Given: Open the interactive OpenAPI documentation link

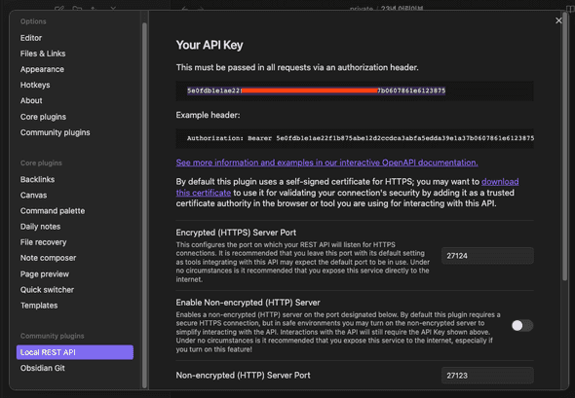Looking at the screenshot, I should click(326, 163).
